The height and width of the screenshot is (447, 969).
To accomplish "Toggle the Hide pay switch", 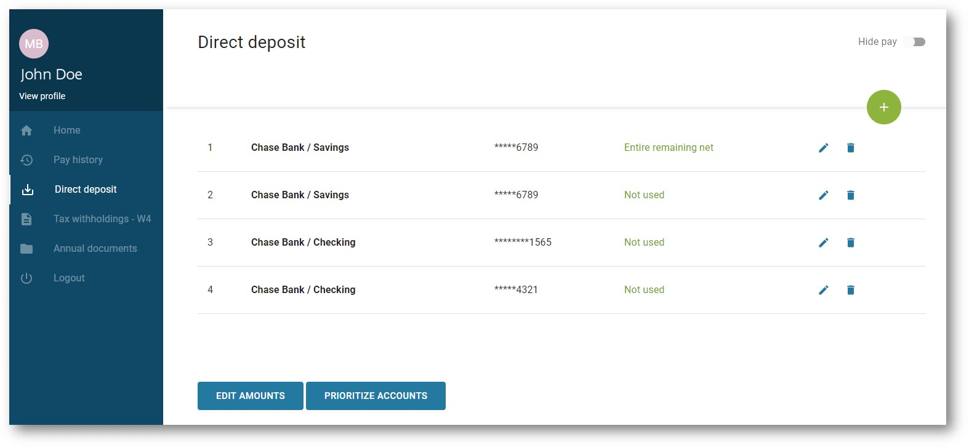I will coord(915,42).
